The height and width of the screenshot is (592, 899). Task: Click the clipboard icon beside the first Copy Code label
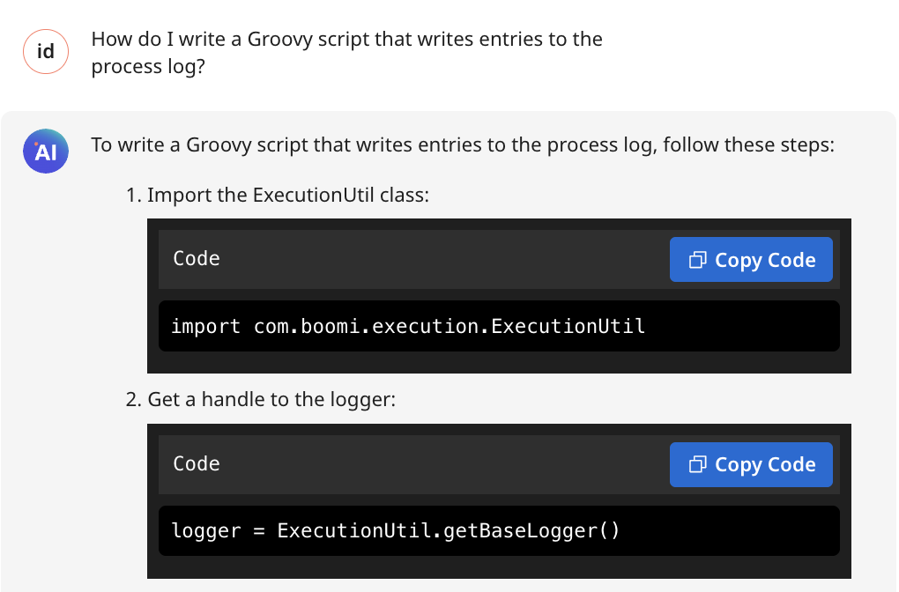pos(697,259)
